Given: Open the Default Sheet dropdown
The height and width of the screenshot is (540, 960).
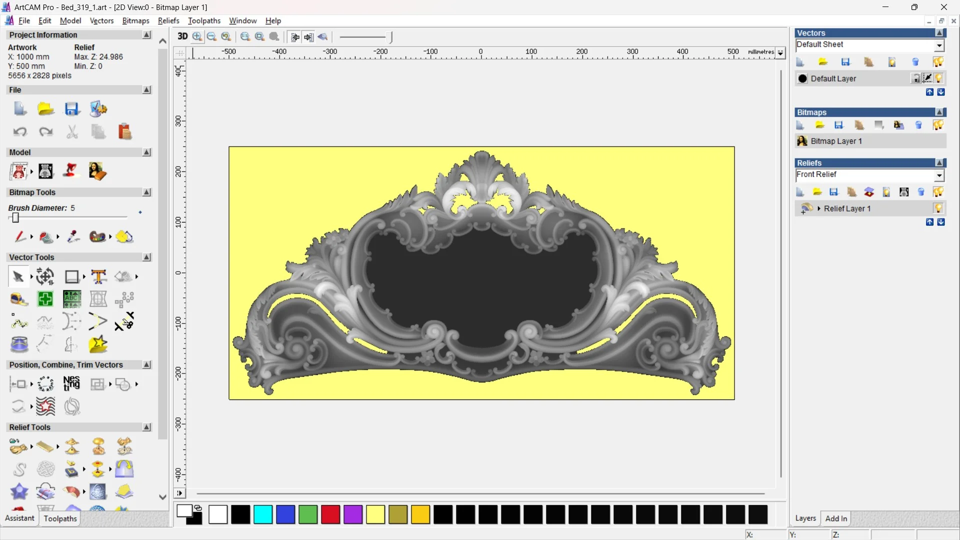Looking at the screenshot, I should 939,45.
